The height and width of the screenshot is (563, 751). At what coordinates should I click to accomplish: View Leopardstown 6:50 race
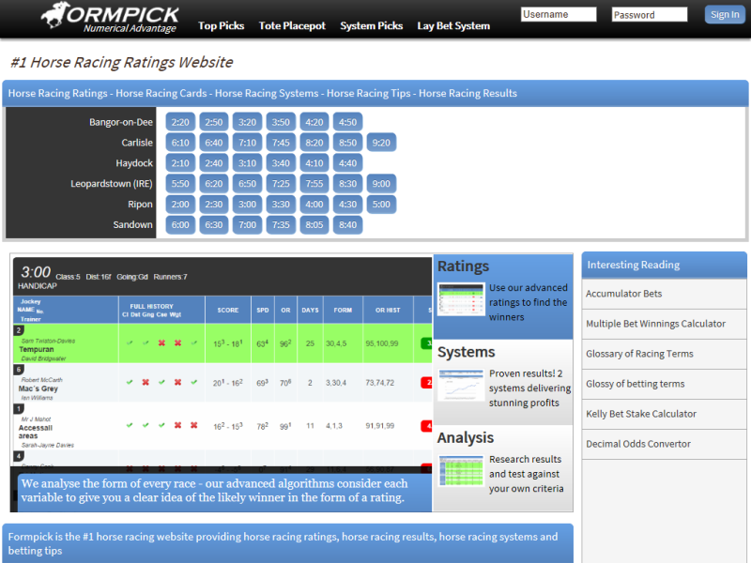[x=247, y=184]
